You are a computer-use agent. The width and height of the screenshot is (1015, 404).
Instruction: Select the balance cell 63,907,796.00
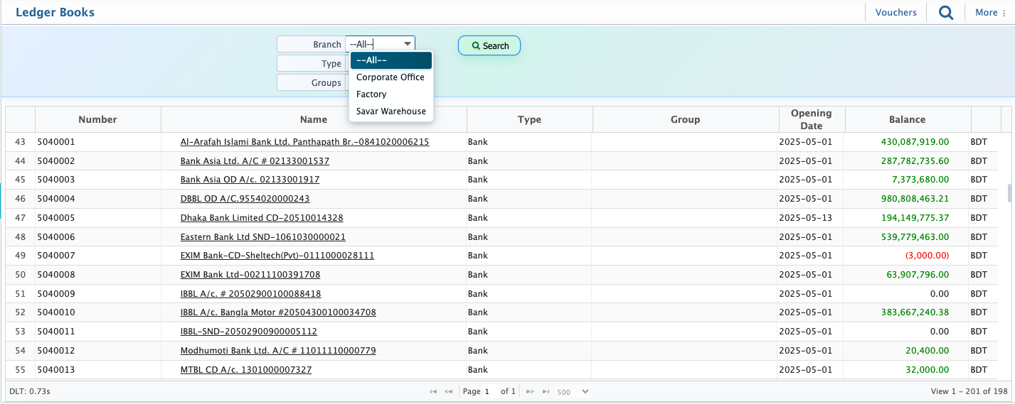(x=907, y=275)
